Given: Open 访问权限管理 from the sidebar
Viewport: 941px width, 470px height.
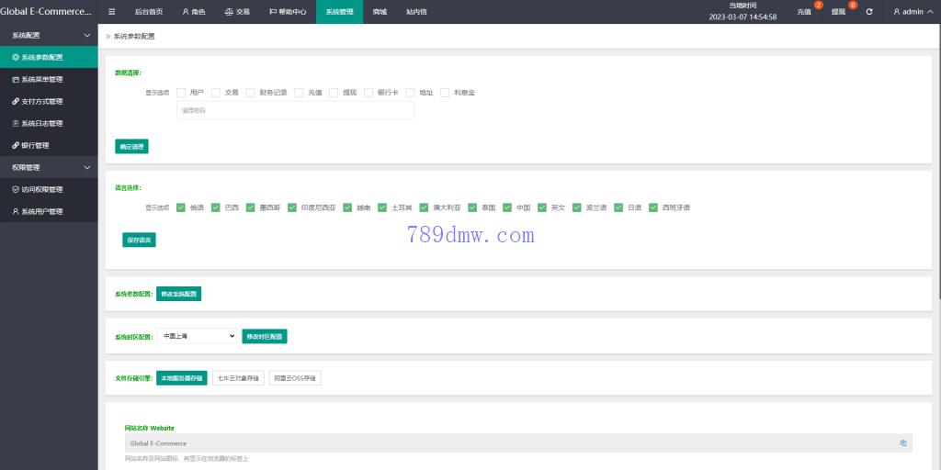Looking at the screenshot, I should [x=41, y=189].
